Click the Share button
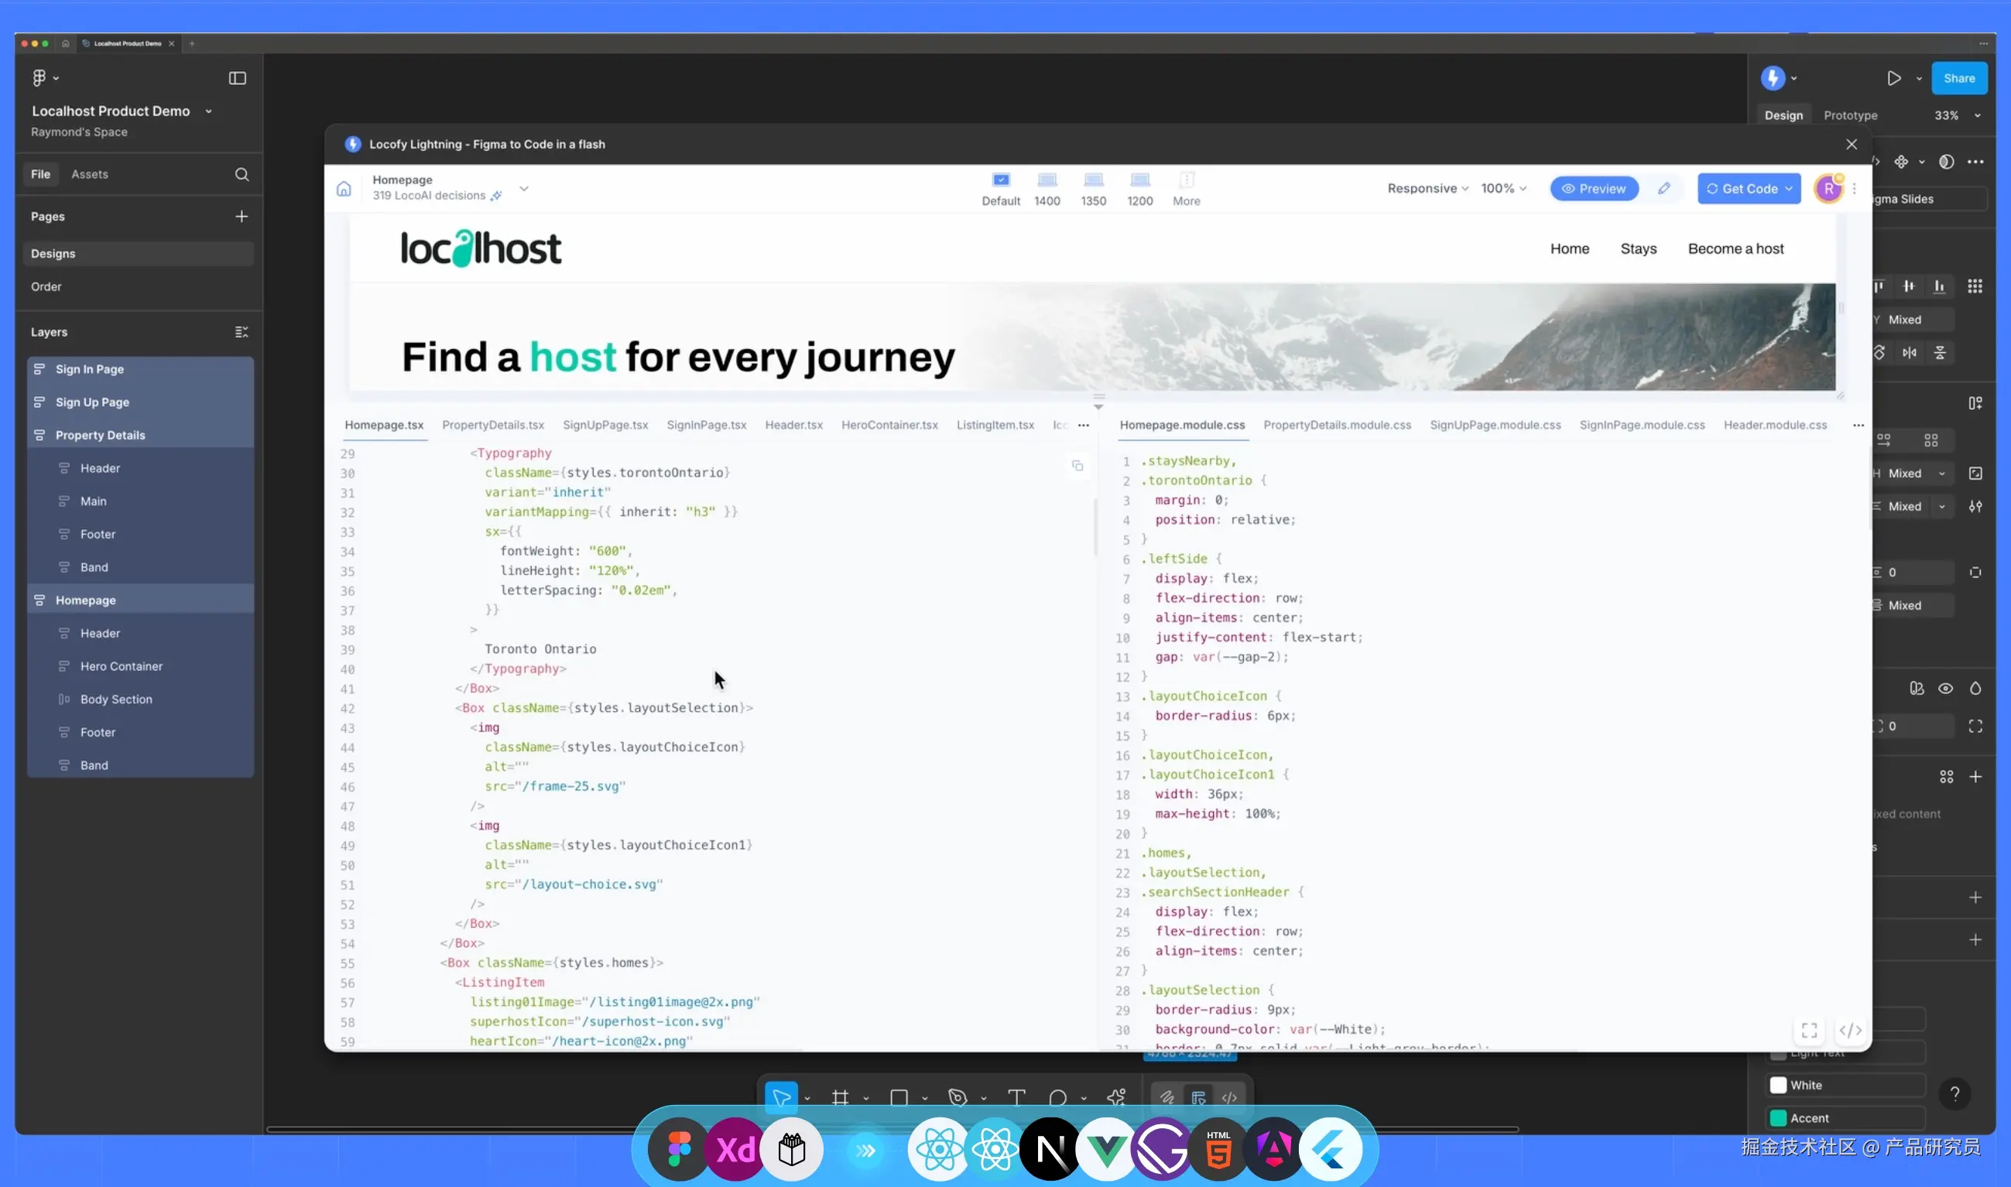 [1958, 78]
